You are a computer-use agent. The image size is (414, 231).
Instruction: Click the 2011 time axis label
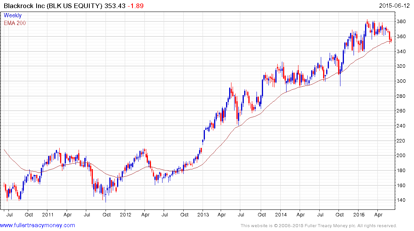[48, 214]
